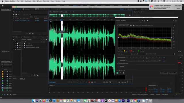184x103 pixels.
Task: Expand Macintosh HD in Media Browser contents
Action: (23, 46)
